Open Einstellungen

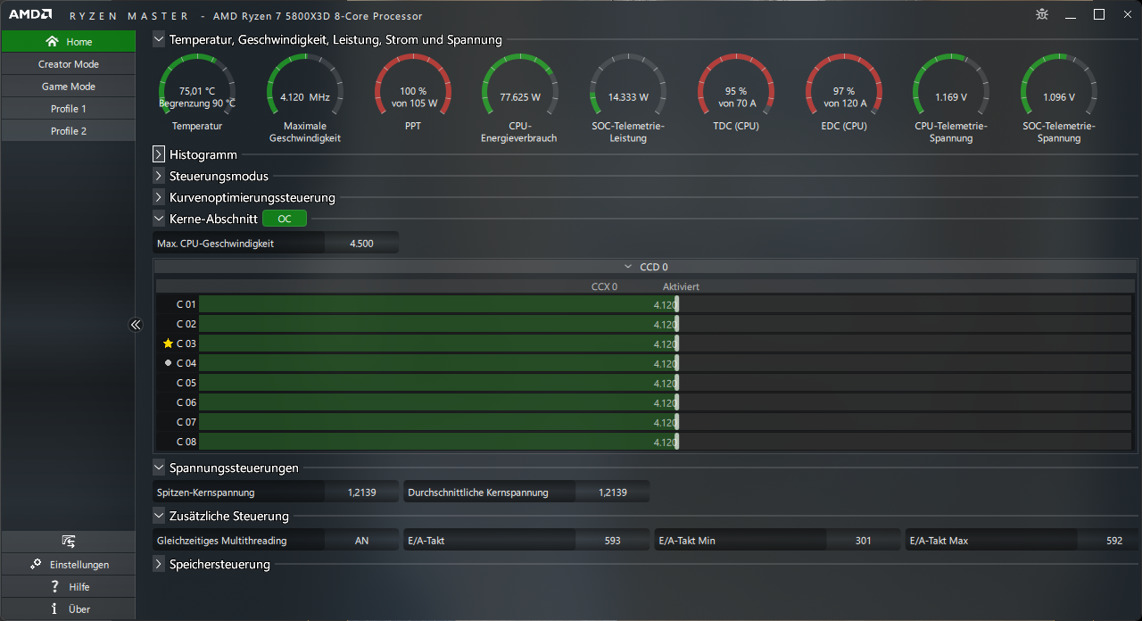69,564
